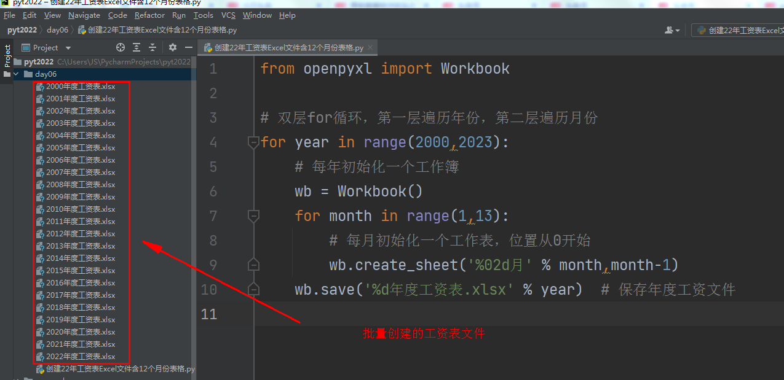Open the Refactor menu
The width and height of the screenshot is (784, 380).
tap(149, 15)
